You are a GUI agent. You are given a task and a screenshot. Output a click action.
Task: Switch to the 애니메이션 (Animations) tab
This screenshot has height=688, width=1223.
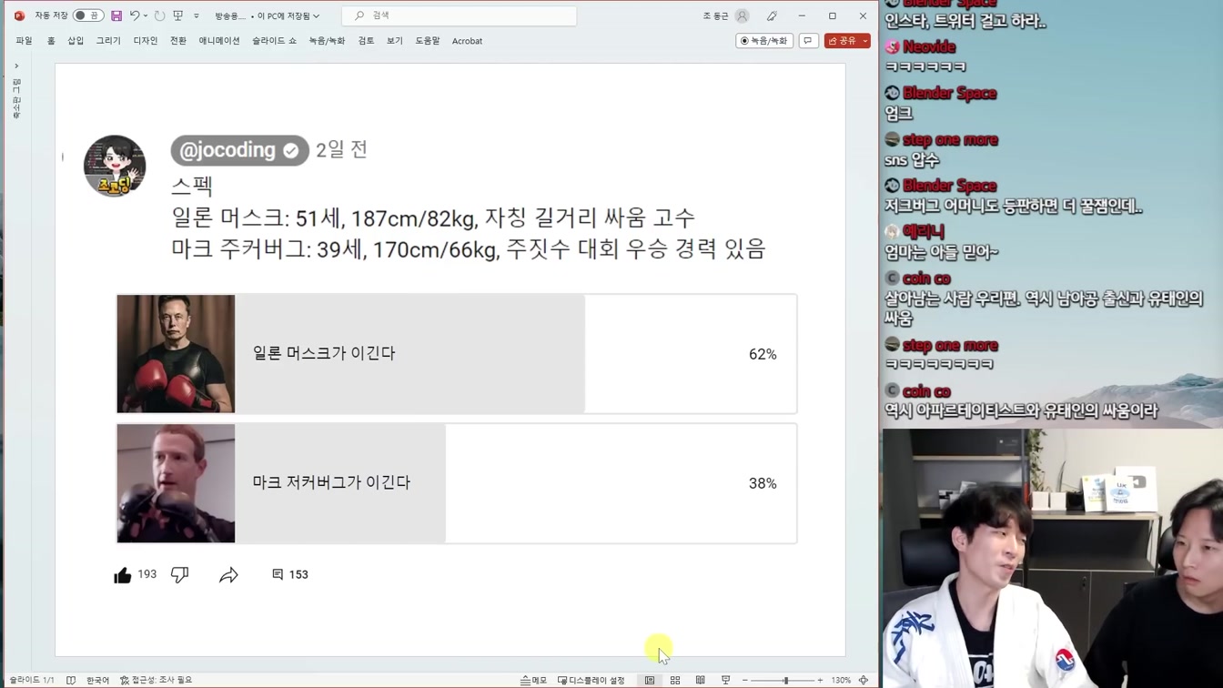(219, 41)
